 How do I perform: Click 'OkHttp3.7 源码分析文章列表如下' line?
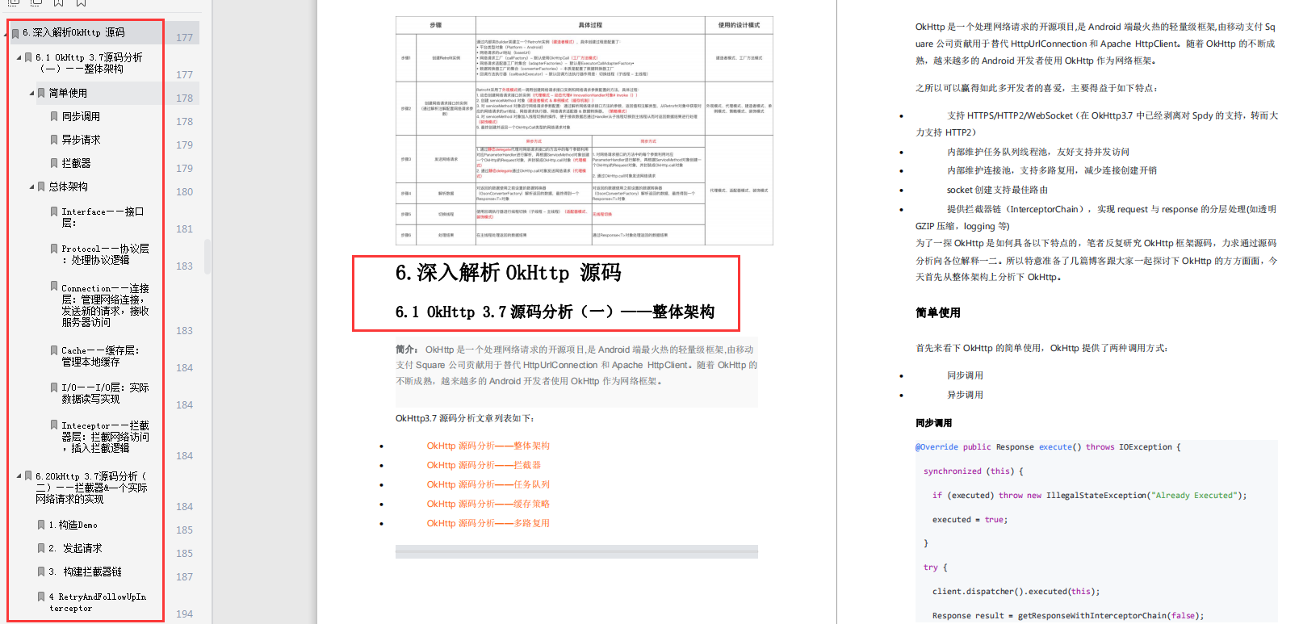[x=464, y=418]
